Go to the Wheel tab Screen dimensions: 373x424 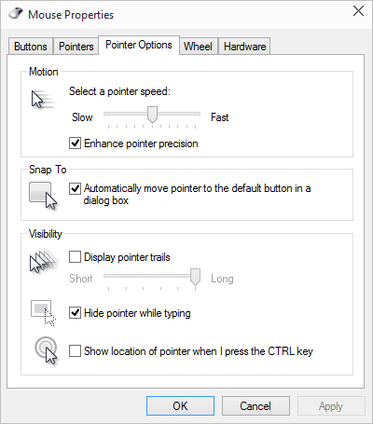[x=198, y=47]
